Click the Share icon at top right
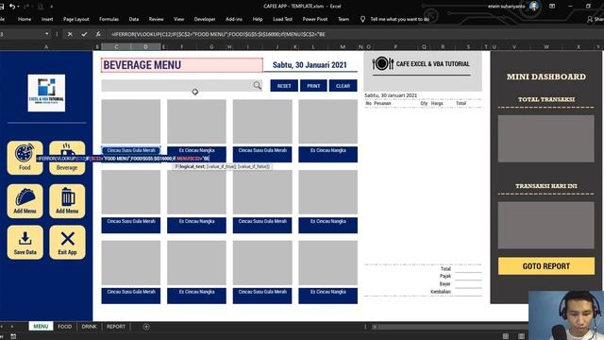 (x=590, y=19)
